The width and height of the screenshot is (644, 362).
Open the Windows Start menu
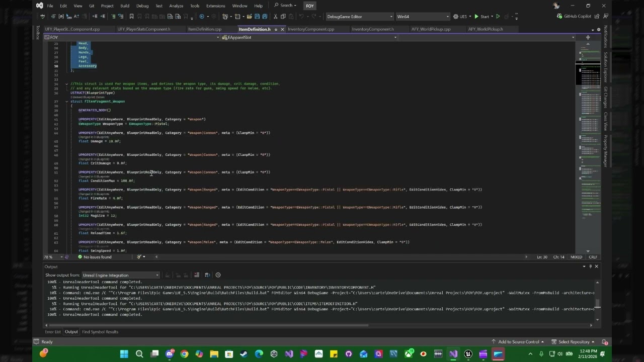coord(124,354)
